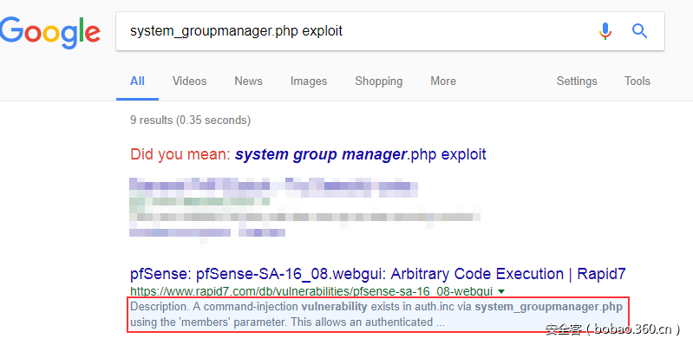Screen dimensions: 693x345
Task: Click the highlighted command-injection description snippet
Action: pos(376,315)
